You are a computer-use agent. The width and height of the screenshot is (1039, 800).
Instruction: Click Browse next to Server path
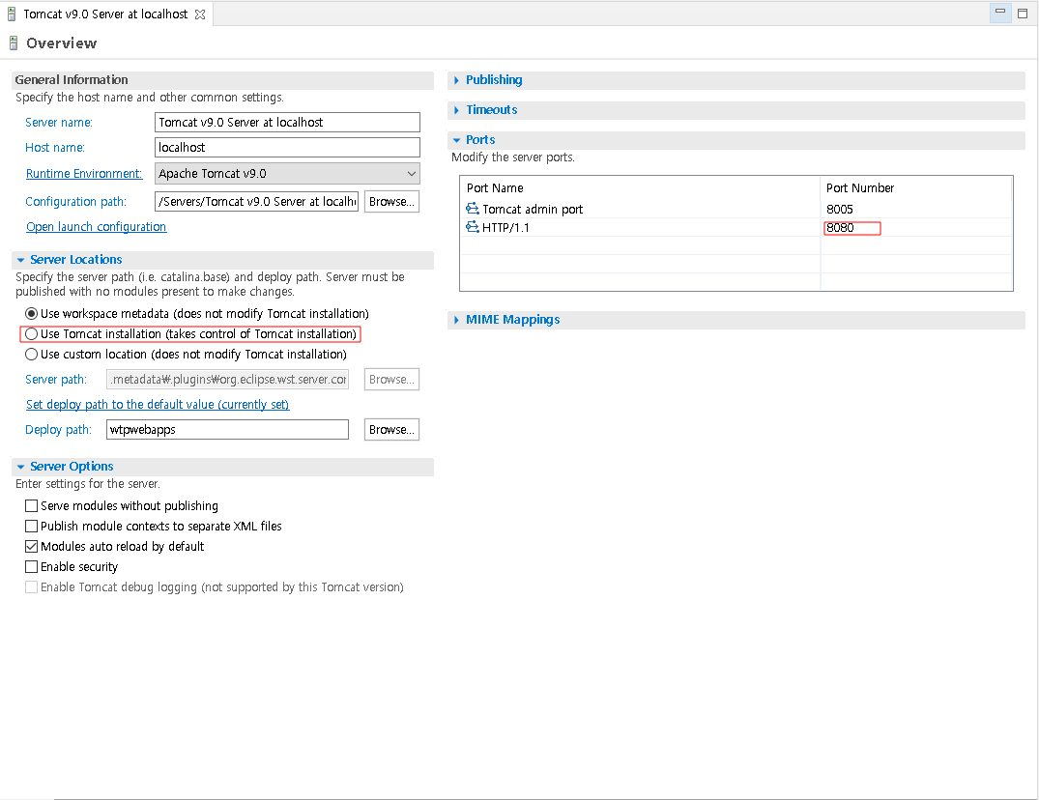point(391,380)
